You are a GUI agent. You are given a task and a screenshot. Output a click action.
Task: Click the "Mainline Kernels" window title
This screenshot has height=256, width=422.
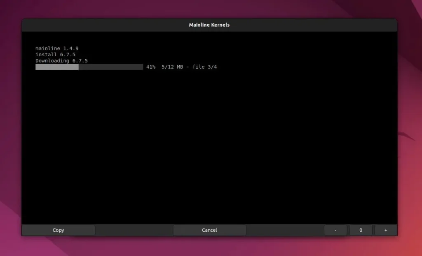pyautogui.click(x=209, y=25)
